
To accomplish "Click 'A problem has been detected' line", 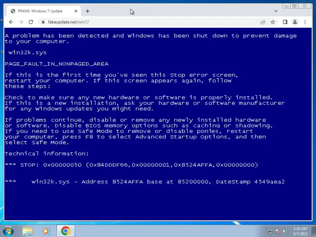I will pos(151,36).
